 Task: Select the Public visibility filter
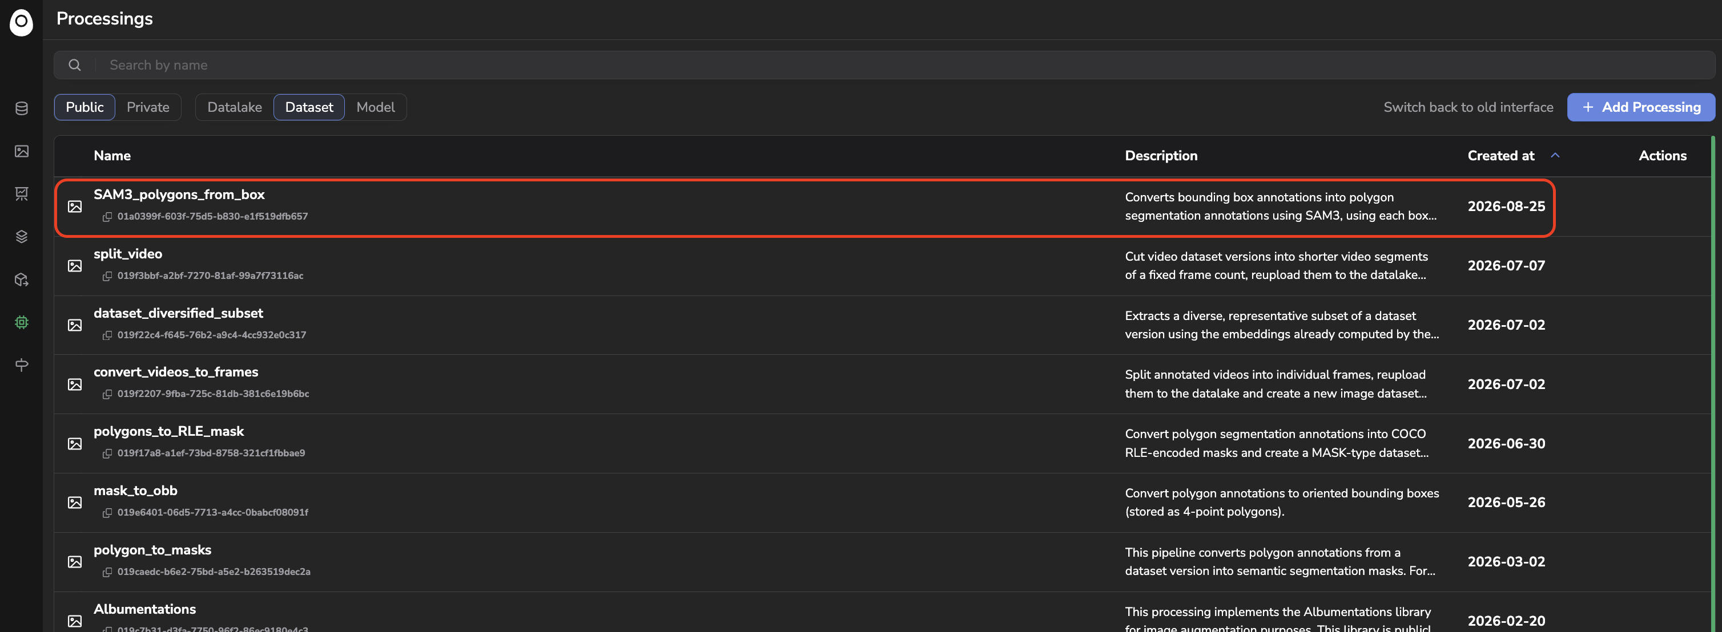(85, 107)
